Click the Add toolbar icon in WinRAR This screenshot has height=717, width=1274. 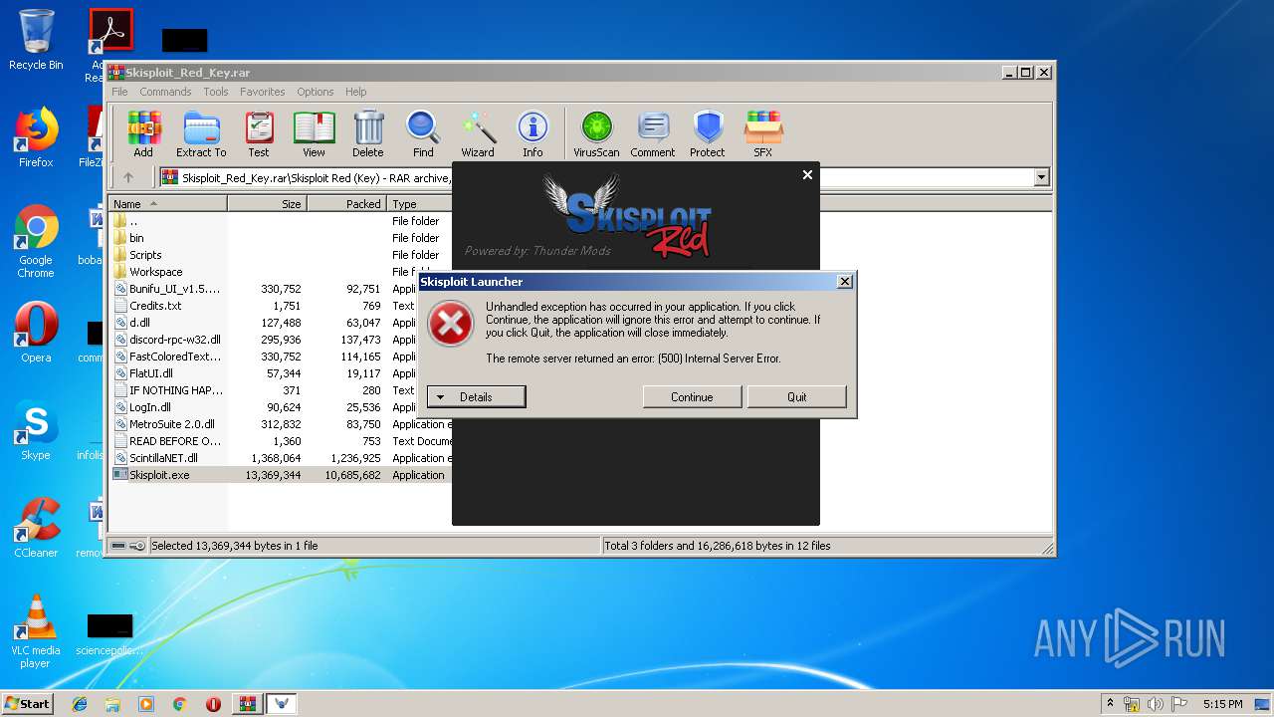click(x=144, y=134)
